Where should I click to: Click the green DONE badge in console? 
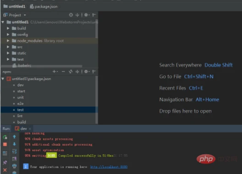(51, 155)
